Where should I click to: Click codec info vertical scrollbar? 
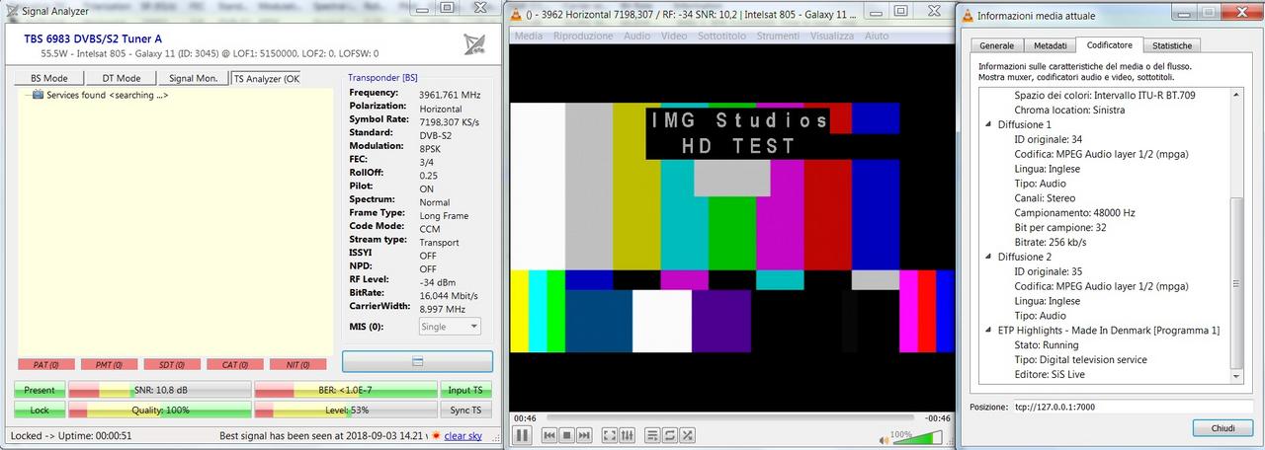(1237, 237)
